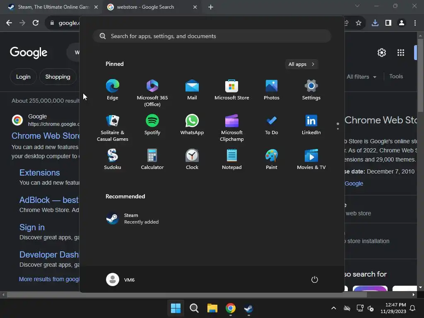Reload the Google page
This screenshot has width=424, height=318.
click(36, 23)
